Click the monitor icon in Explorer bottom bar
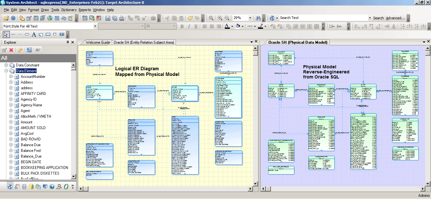 (x=45, y=187)
